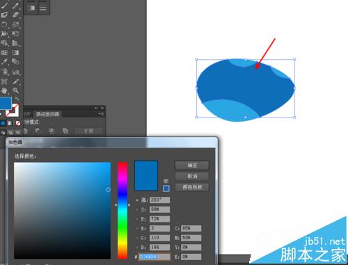The height and width of the screenshot is (265, 348).
Task: Select the Symbol Sprayer tool
Action: click(5, 72)
